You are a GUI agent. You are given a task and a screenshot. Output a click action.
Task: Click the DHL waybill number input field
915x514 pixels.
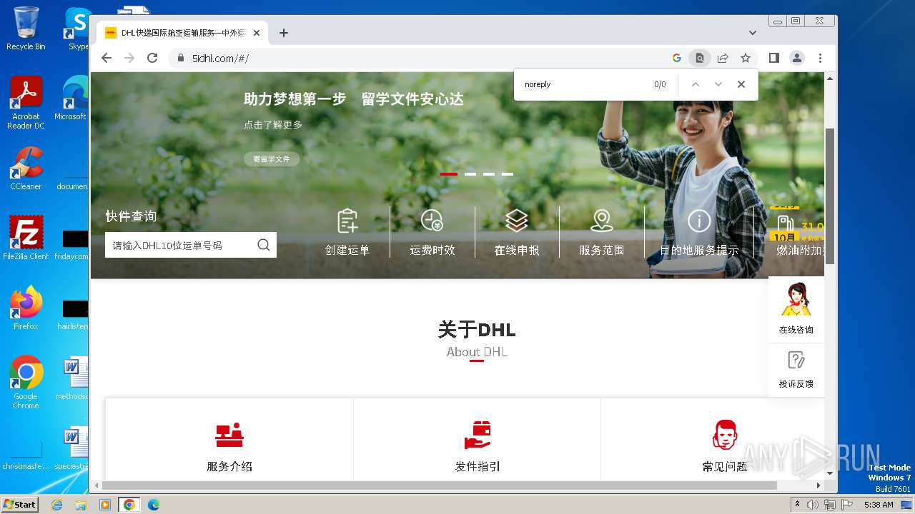point(179,245)
